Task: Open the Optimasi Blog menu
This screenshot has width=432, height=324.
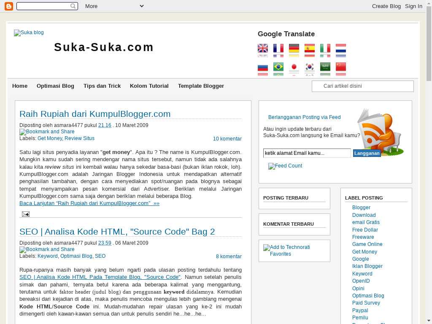Action: tap(55, 86)
